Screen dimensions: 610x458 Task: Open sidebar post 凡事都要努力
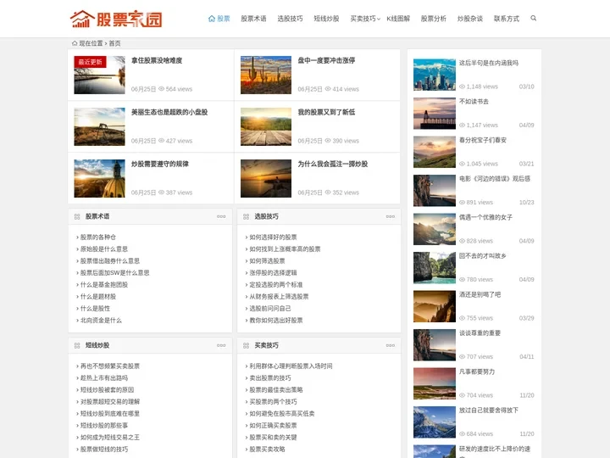click(477, 371)
